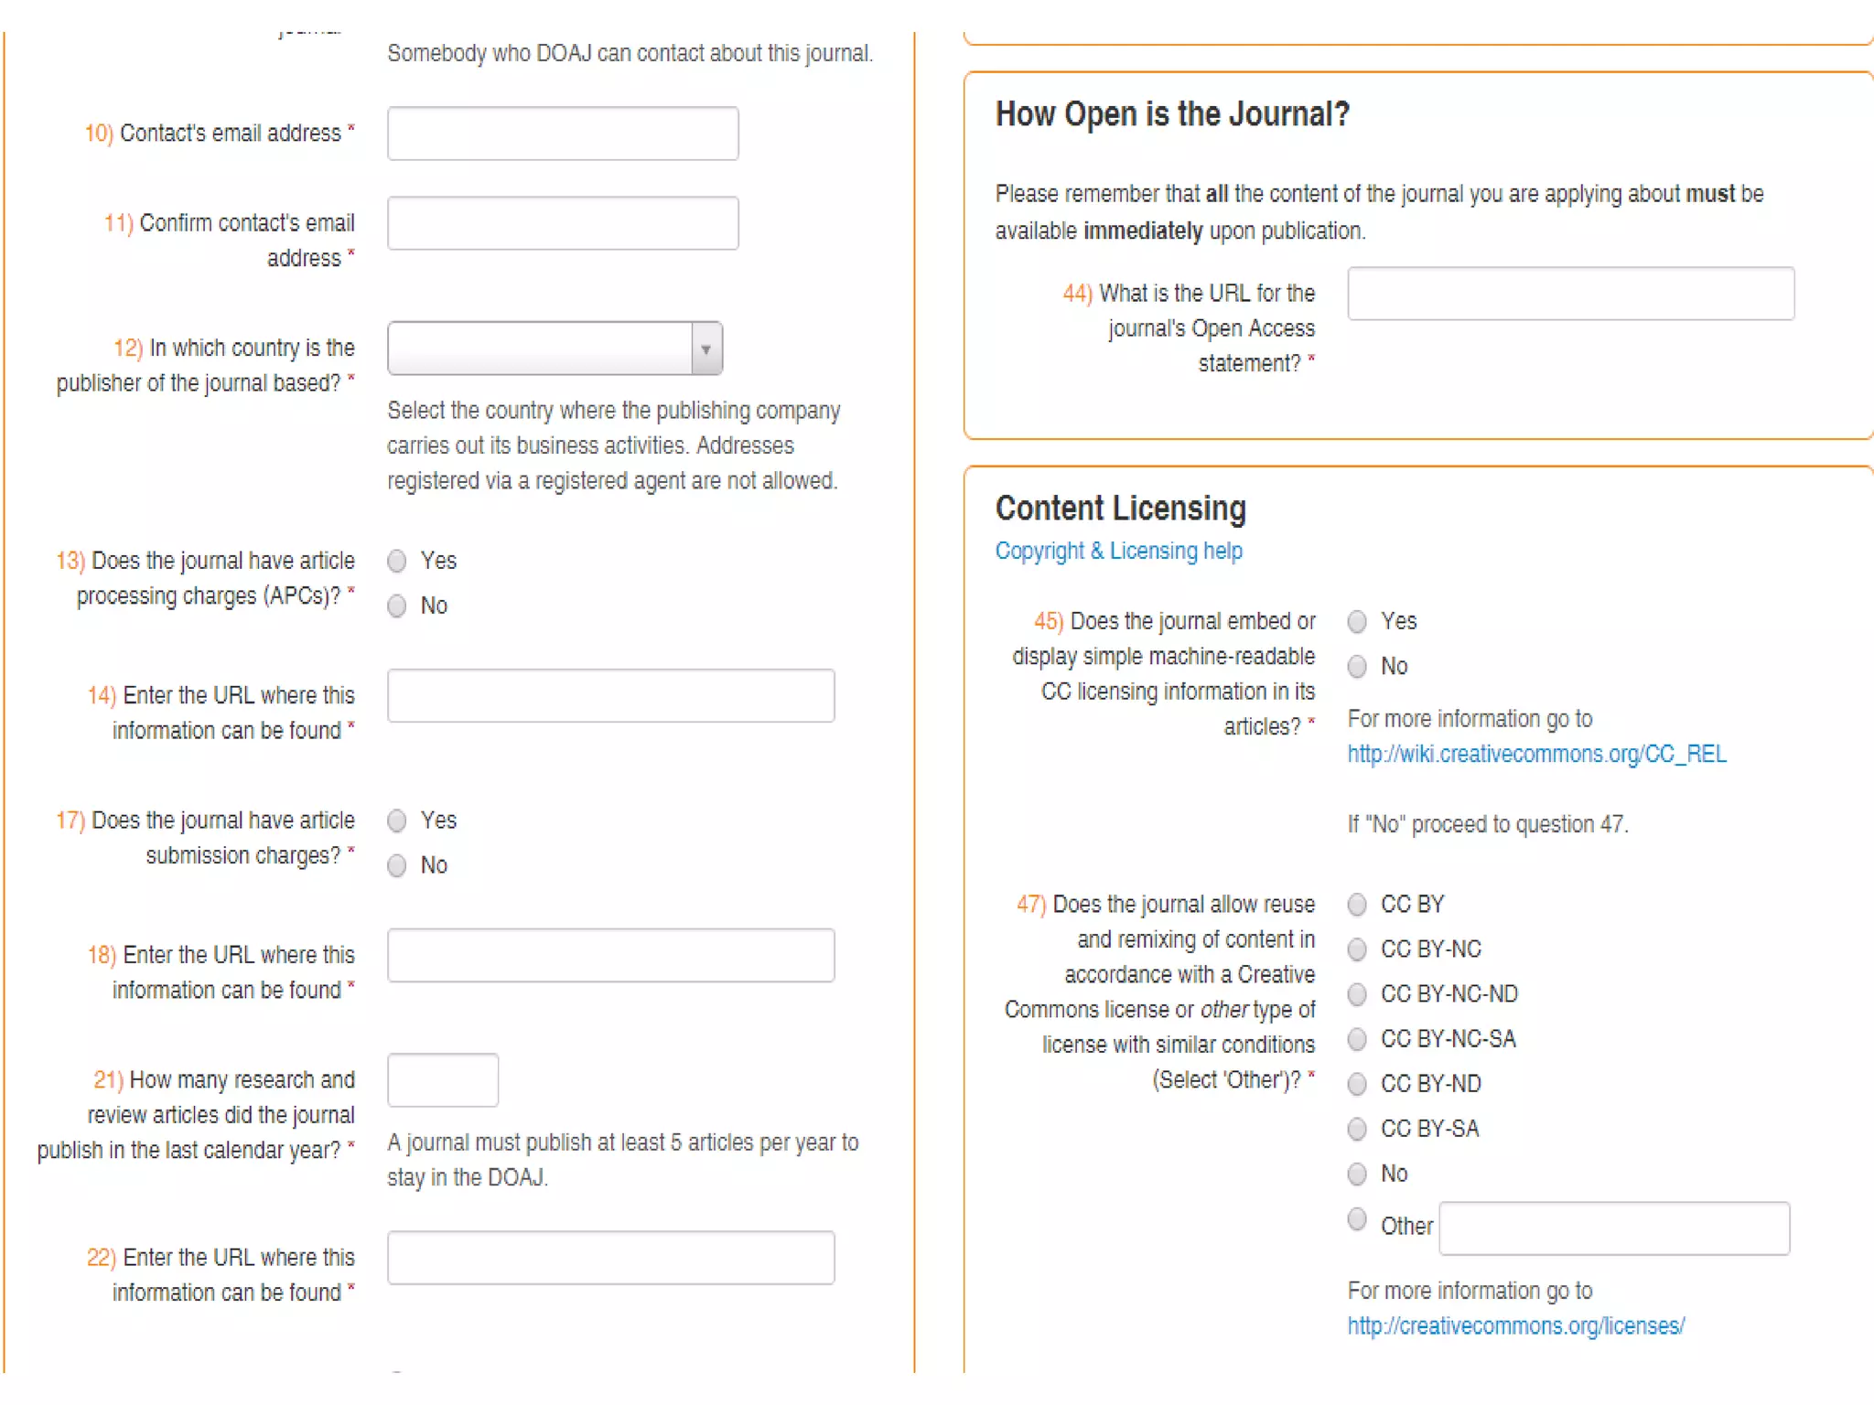Open the creativecommons.org/licenses link

click(1515, 1325)
